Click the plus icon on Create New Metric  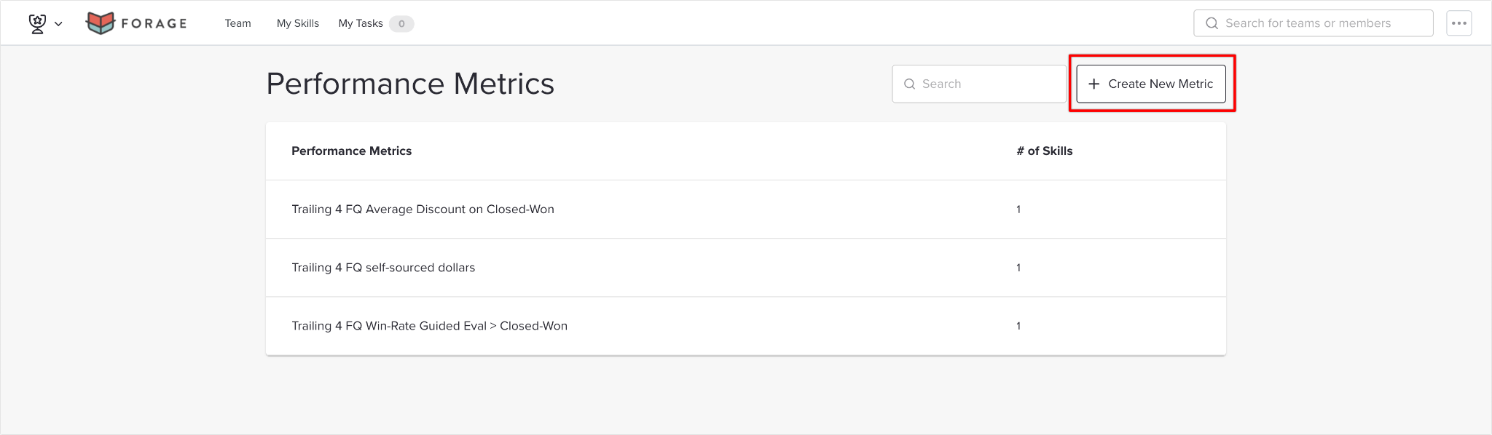[x=1094, y=84]
